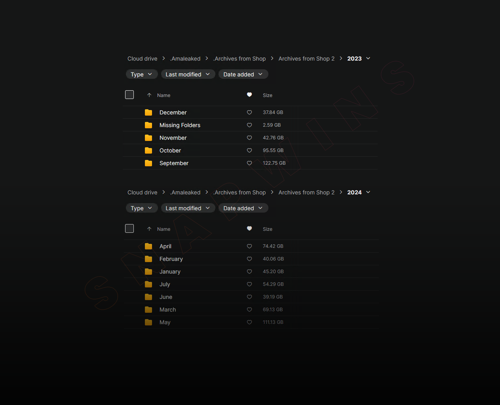Click the heart icon beside September
Screen dimensions: 500x405
[249, 163]
